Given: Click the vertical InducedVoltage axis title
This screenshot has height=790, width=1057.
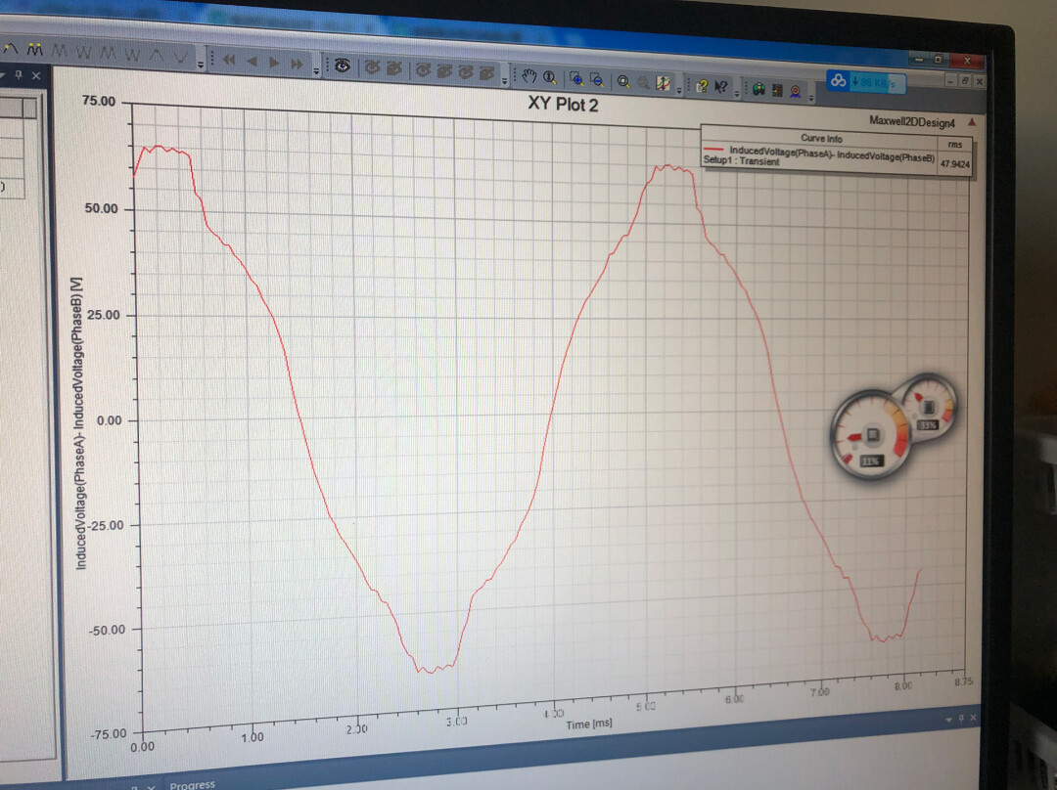Looking at the screenshot, I should [80, 423].
